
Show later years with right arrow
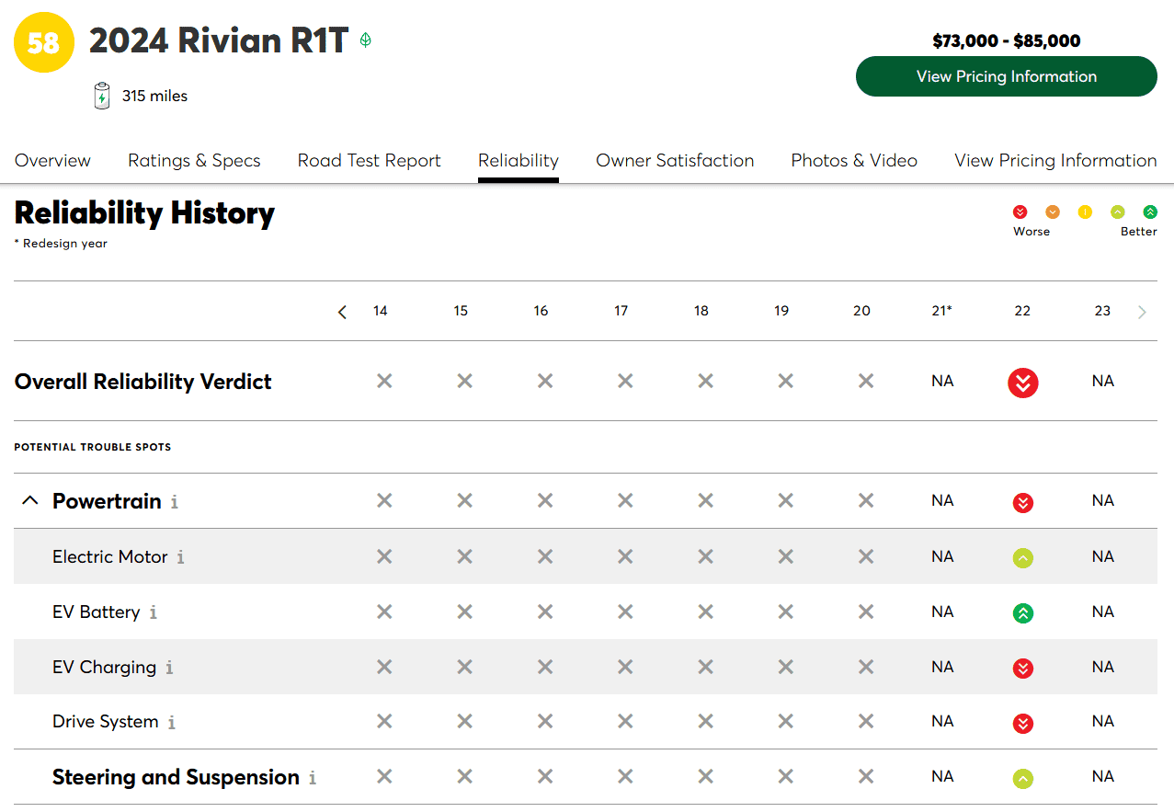1142,312
